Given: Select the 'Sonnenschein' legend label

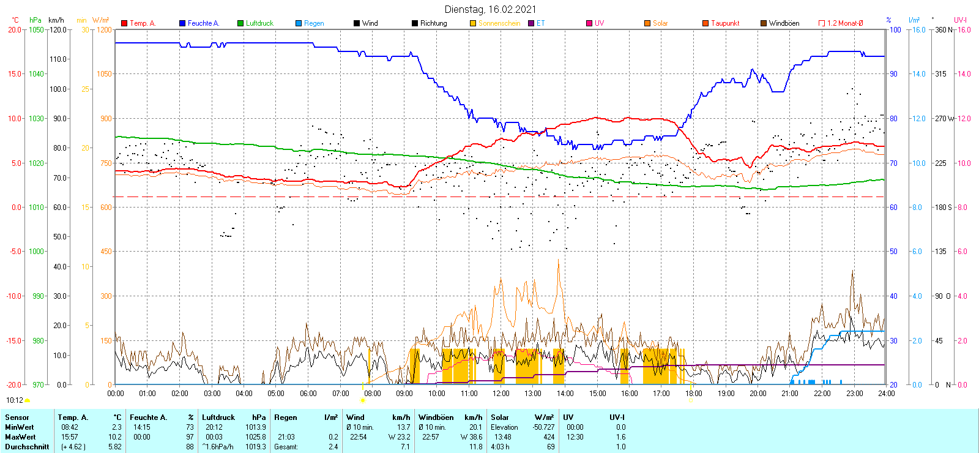Looking at the screenshot, I should pyautogui.click(x=499, y=23).
